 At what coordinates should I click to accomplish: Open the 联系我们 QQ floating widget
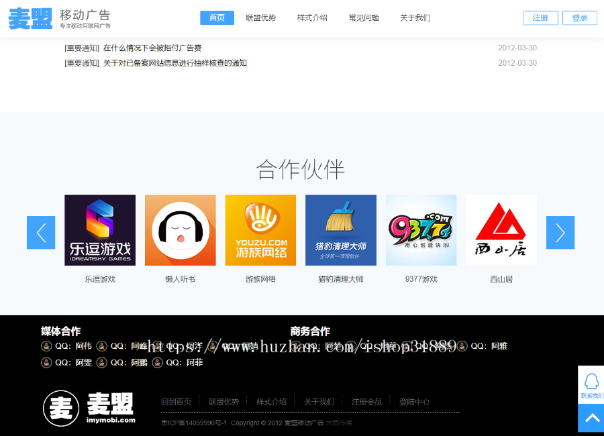point(591,385)
